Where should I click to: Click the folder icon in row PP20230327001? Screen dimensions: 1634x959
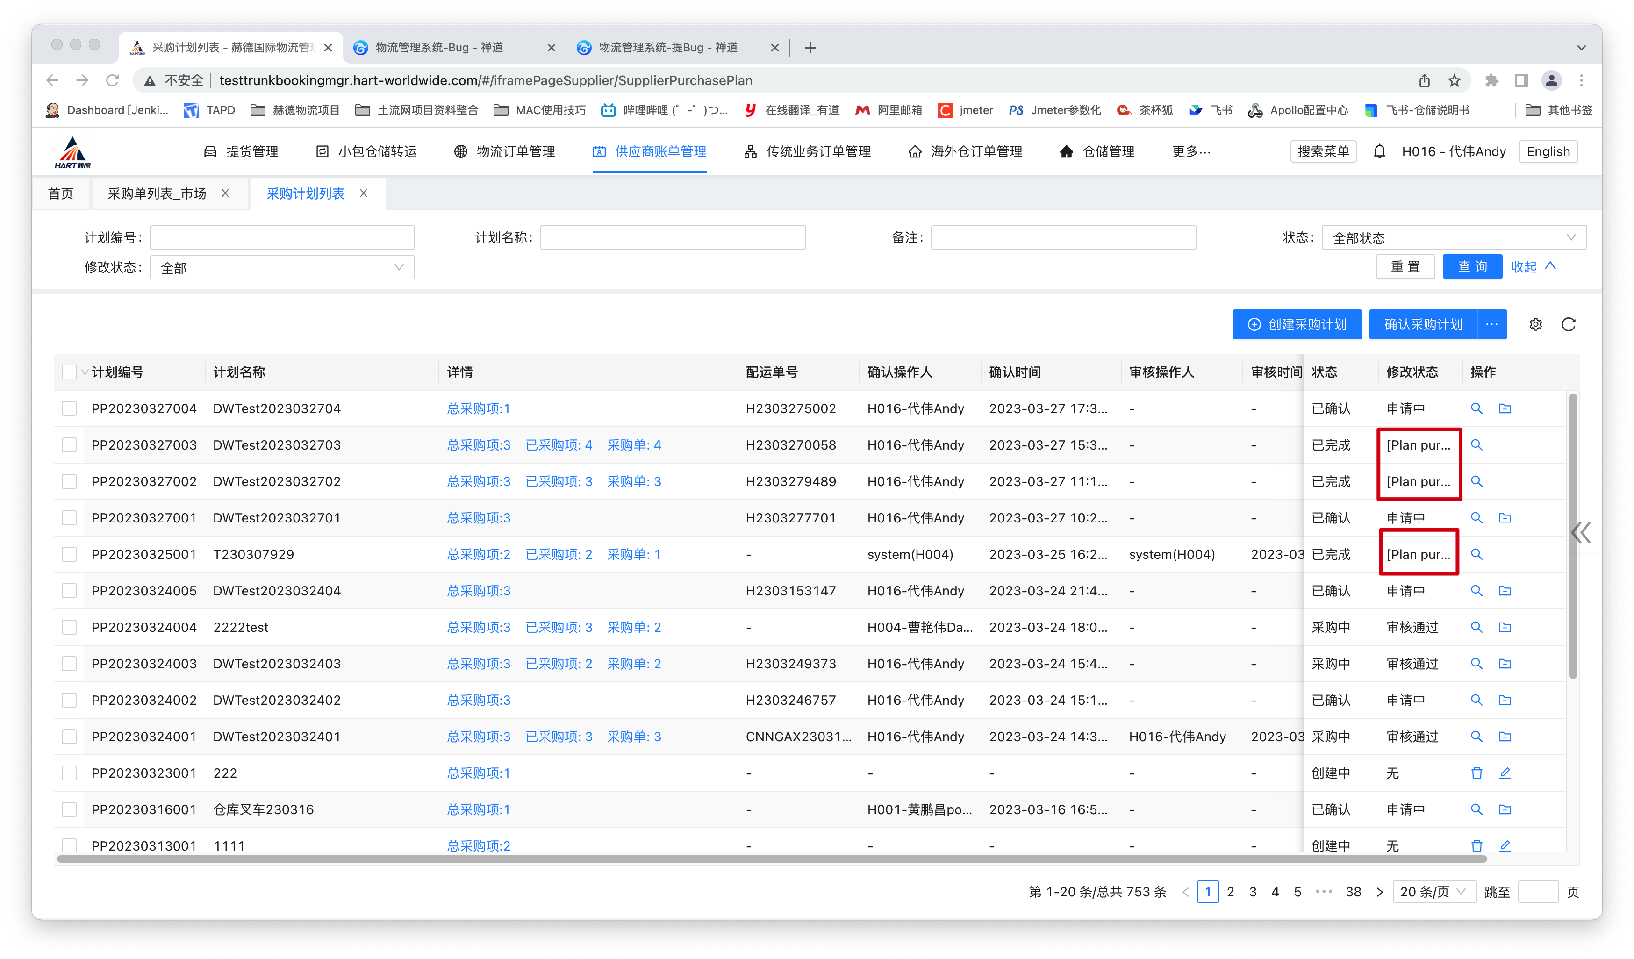click(1505, 517)
